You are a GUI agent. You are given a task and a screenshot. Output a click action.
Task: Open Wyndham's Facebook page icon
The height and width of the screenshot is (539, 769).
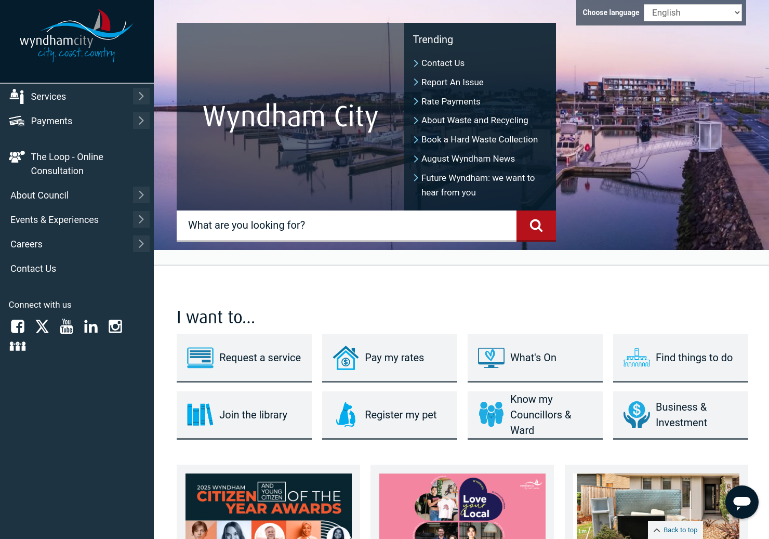[x=18, y=326]
